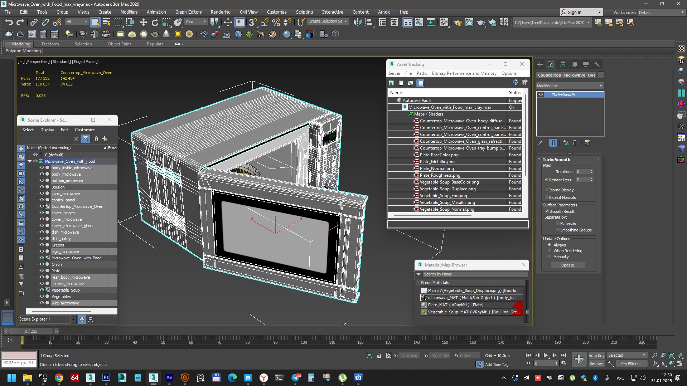Viewport: 687px width, 386px height.
Task: Click Search by Name field in Material Browser
Action: point(475,274)
